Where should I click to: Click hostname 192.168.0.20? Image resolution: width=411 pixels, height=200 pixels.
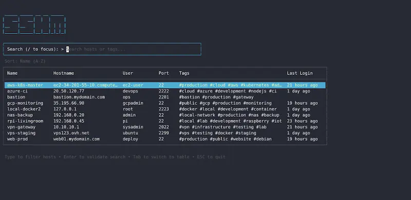pyautogui.click(x=69, y=115)
